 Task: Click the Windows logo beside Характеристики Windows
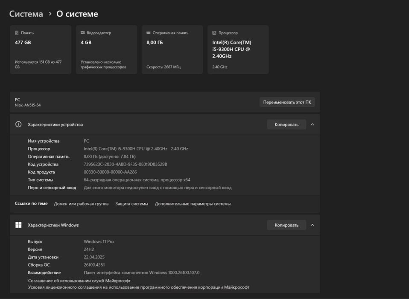(18, 225)
